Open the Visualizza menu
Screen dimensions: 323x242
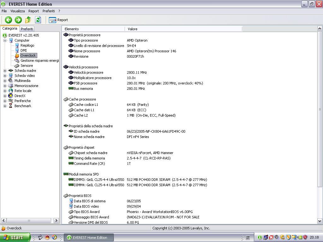(x=18, y=11)
